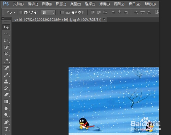Open the 类型(Y) menu
171x135 pixels.
(75, 4)
